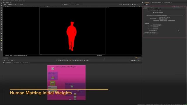Open the Python tab in CopyCat properties
The width and height of the screenshot is (187, 105).
pos(155,9)
